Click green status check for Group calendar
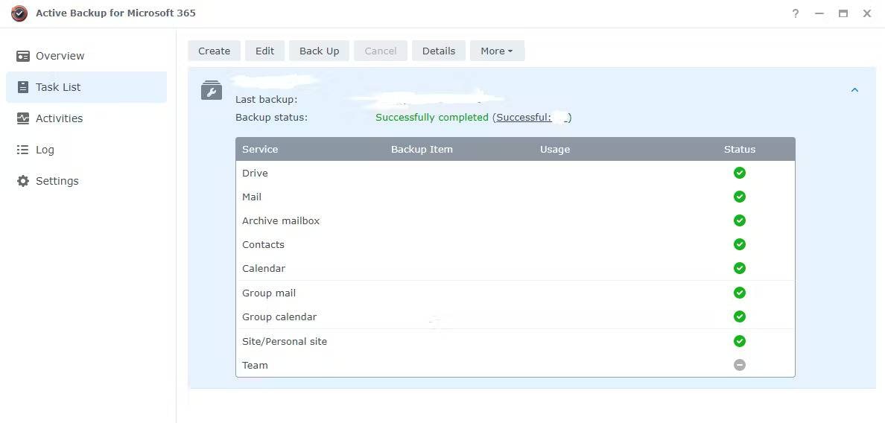Viewport: 885px width, 423px height. click(x=740, y=317)
